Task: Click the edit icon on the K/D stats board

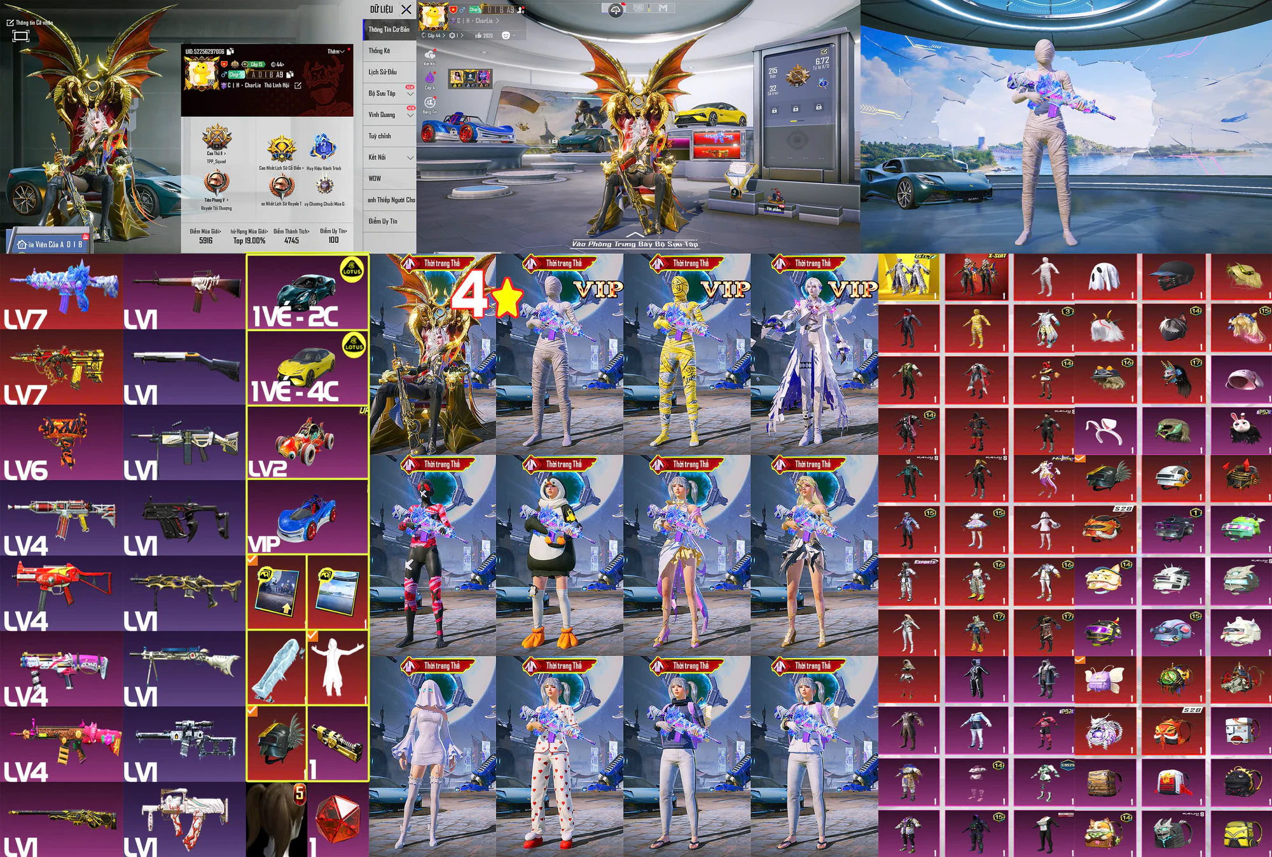Action: tap(824, 51)
